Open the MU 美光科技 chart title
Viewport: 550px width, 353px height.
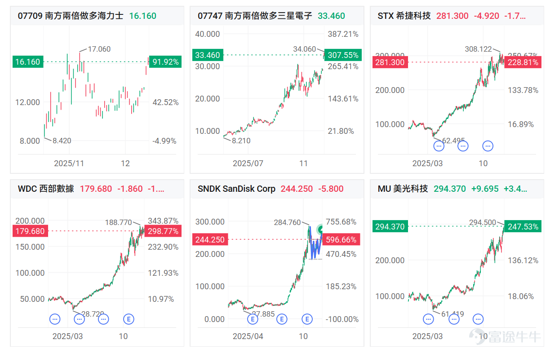pos(403,189)
